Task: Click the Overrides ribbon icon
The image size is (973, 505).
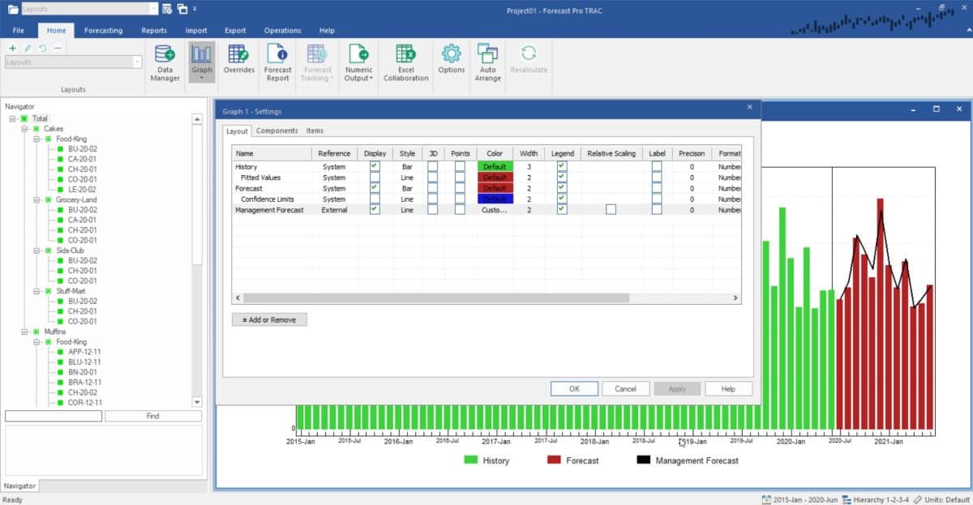Action: pyautogui.click(x=238, y=62)
